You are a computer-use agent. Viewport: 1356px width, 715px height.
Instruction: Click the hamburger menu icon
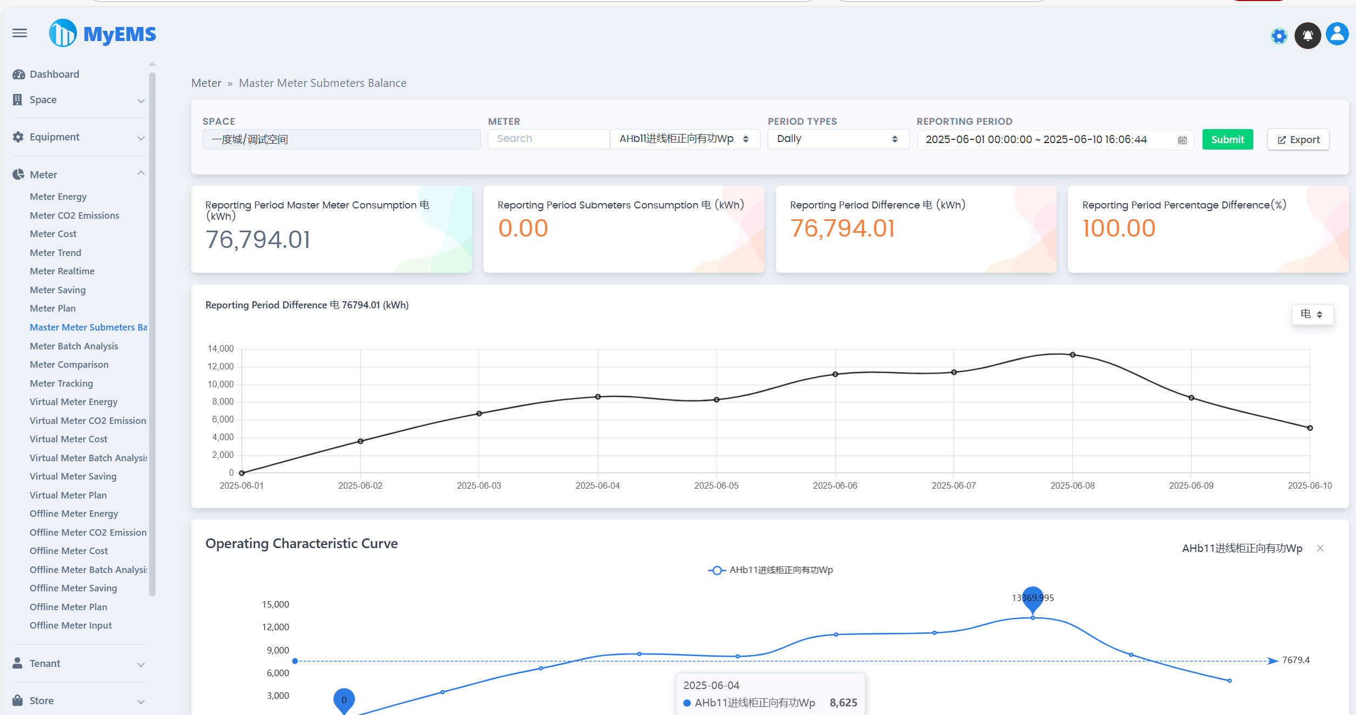tap(20, 33)
